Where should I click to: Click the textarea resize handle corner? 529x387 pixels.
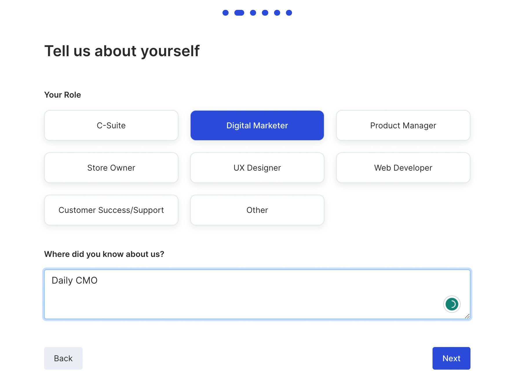(467, 316)
